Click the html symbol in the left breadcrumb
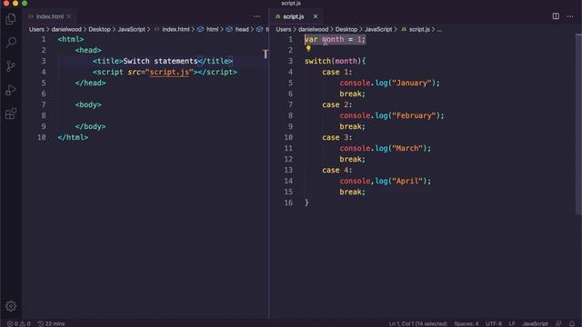The height and width of the screenshot is (327, 582). [x=212, y=29]
